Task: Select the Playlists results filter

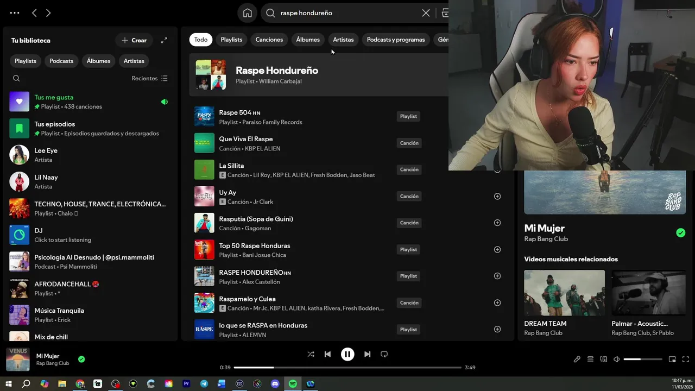Action: click(x=231, y=40)
